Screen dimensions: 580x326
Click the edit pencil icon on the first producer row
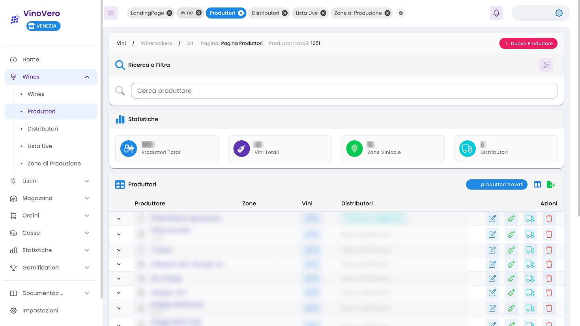point(492,218)
